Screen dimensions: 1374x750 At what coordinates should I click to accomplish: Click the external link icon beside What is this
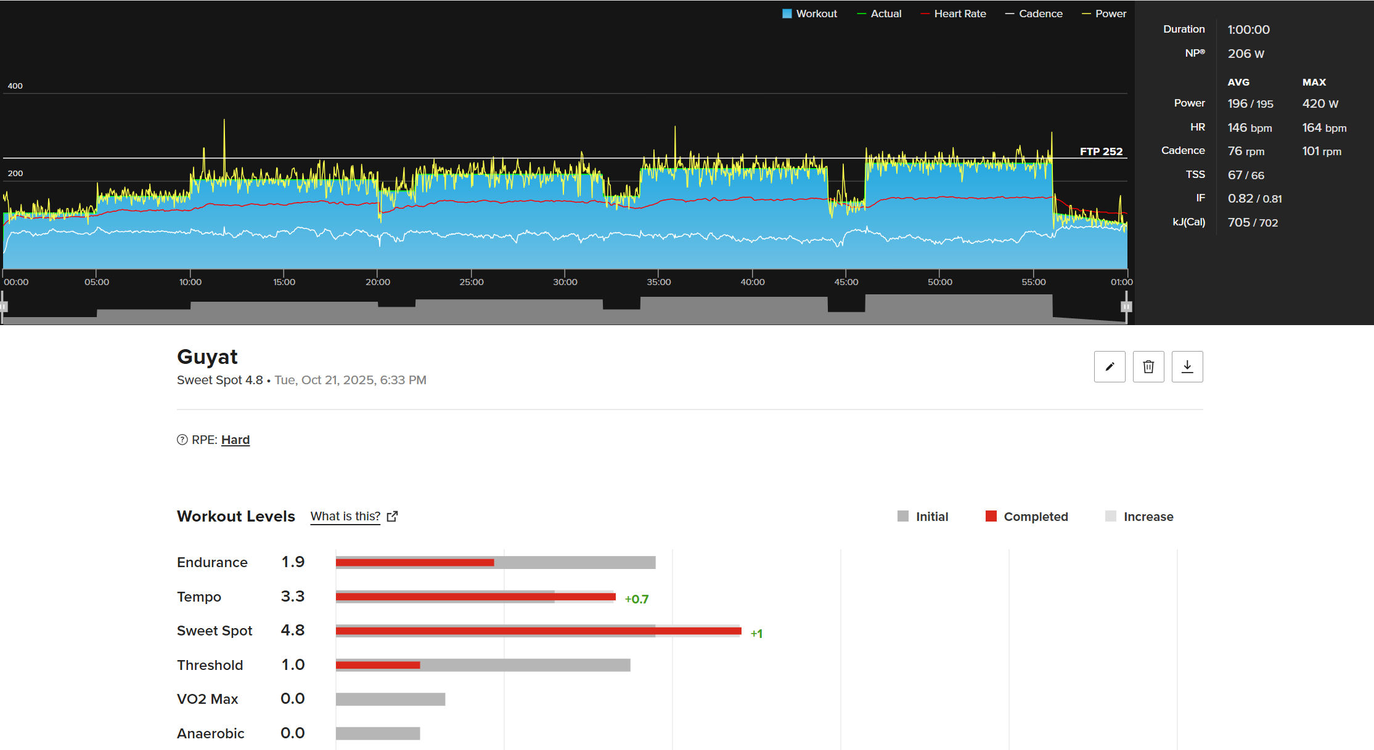[392, 517]
